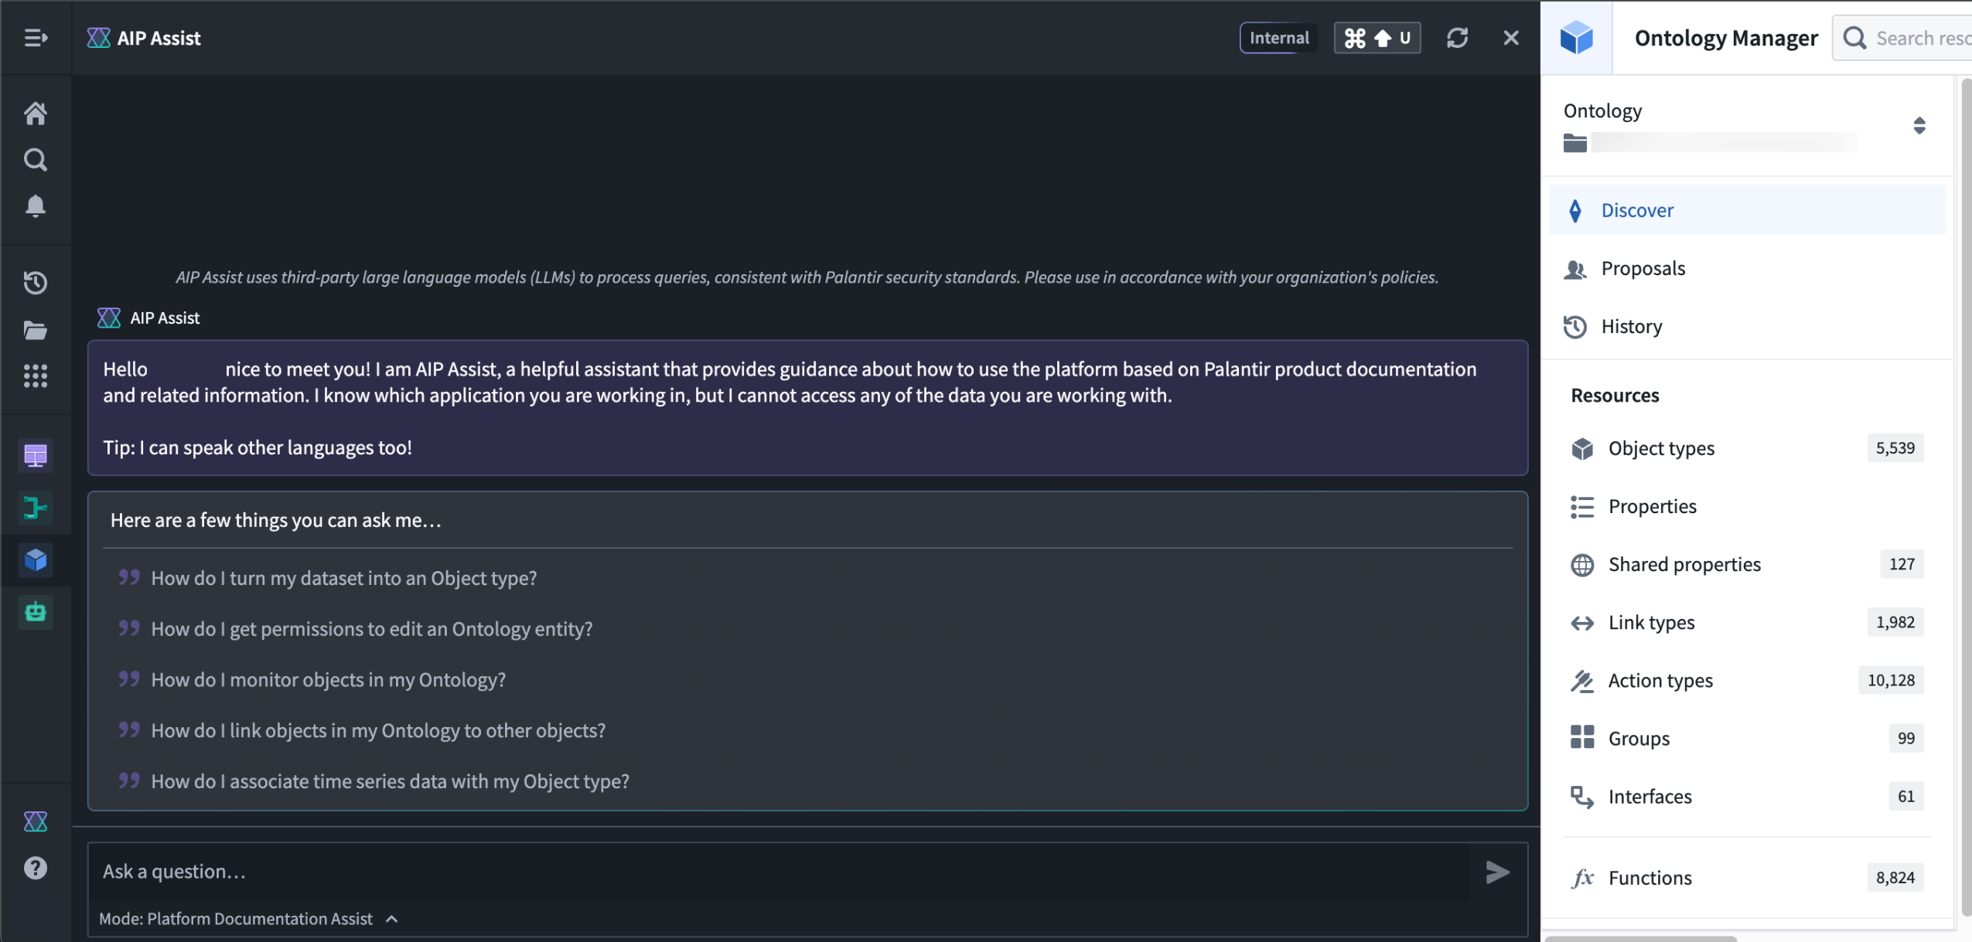
Task: Click the Cmd Shift U shortcut button
Action: pos(1377,38)
